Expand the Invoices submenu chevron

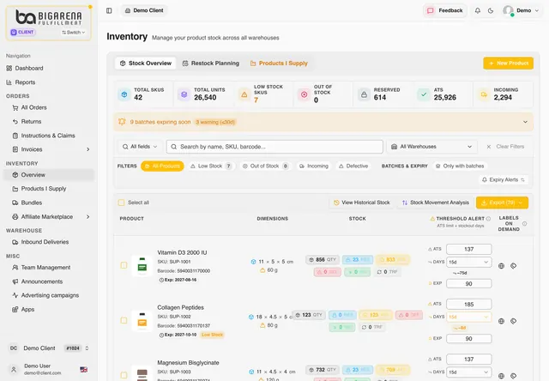(87, 149)
